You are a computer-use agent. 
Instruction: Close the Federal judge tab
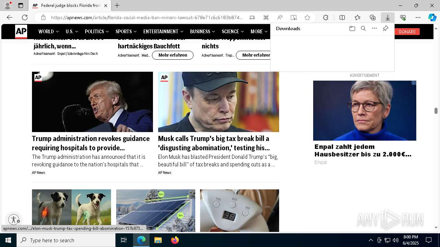[106, 5]
